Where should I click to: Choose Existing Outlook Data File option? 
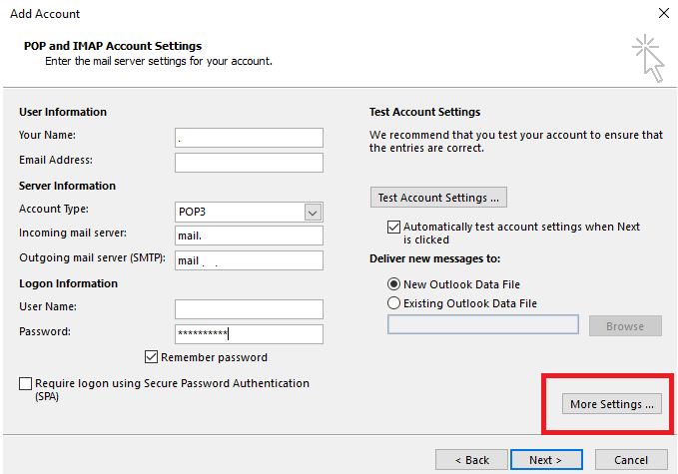point(394,303)
